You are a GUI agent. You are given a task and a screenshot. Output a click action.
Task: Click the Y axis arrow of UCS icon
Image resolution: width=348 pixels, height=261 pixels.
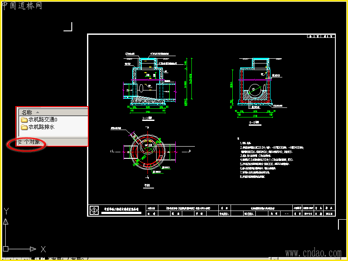coord(6,221)
